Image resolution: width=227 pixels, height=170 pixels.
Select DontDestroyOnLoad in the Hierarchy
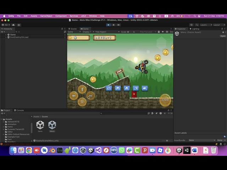point(19,37)
